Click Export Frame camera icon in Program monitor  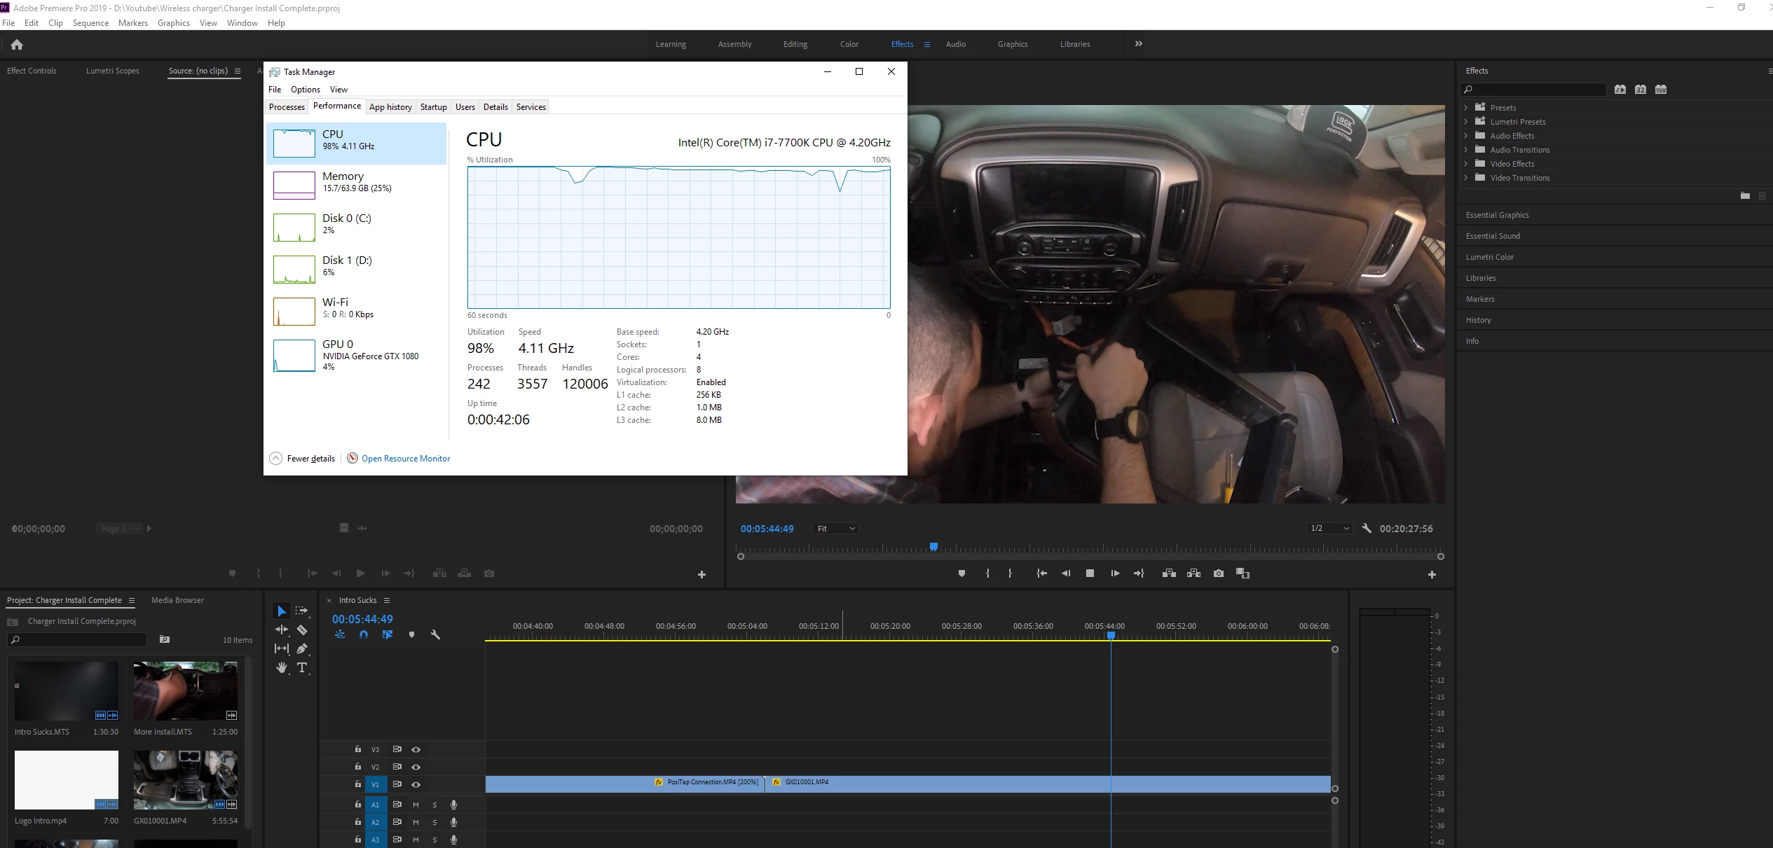point(1219,574)
